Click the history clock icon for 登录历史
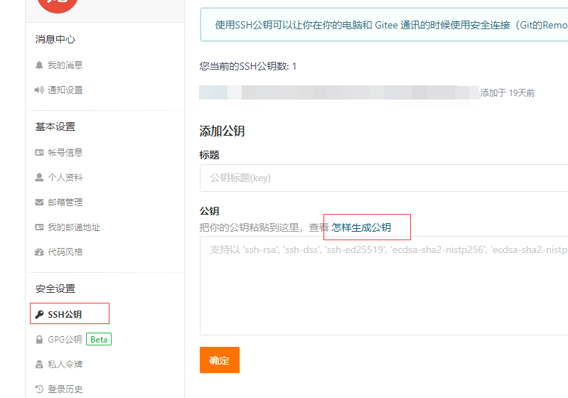568x398 pixels. click(39, 389)
